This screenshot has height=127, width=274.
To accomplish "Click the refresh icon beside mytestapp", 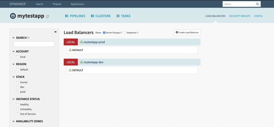I will coord(48,16).
